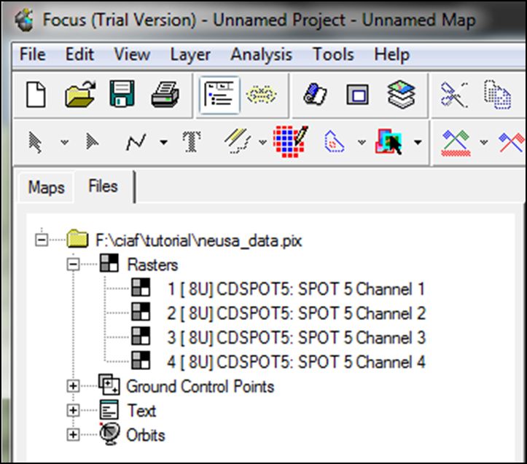Click the neusa_data.pix yellow folder icon
527x464 pixels.
[x=78, y=238]
